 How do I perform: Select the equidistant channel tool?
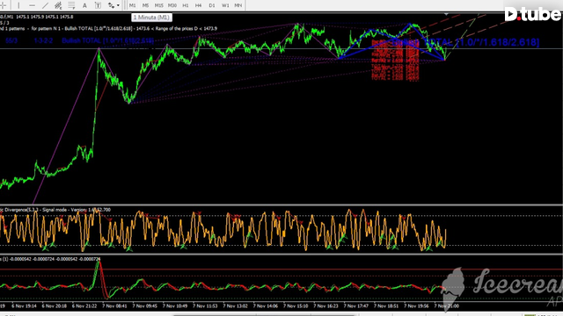tap(58, 5)
